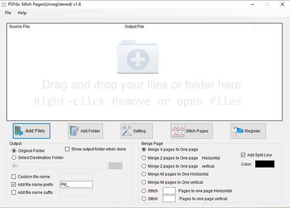
Task: Click the file name prefix text field
Action: (75, 184)
